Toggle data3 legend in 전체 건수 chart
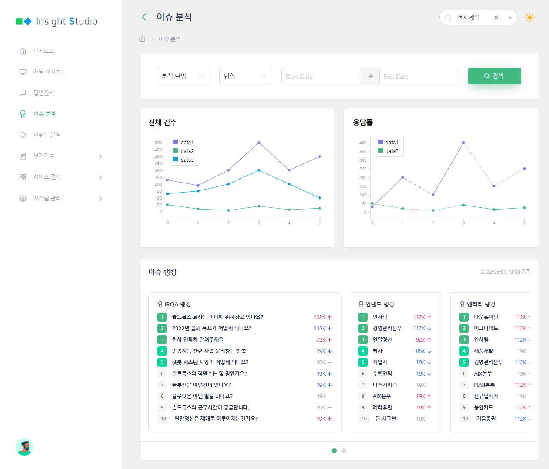549x469 pixels. pyautogui.click(x=183, y=160)
